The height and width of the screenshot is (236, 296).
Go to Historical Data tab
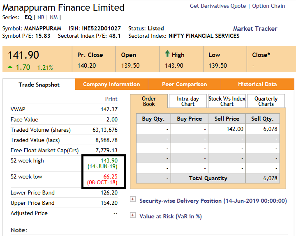[x=257, y=84]
